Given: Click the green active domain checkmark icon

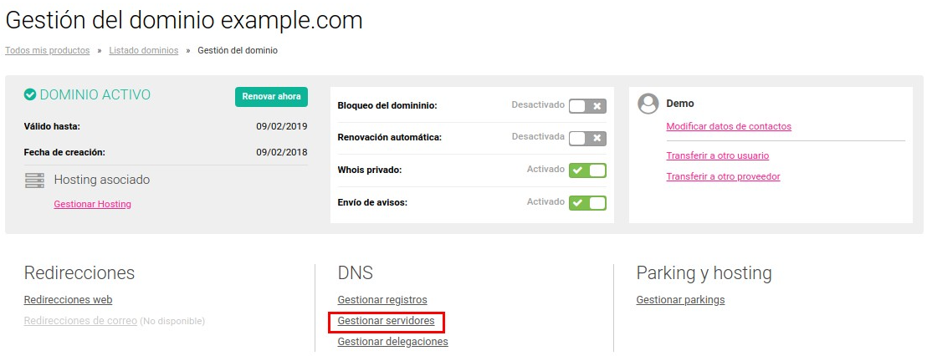Looking at the screenshot, I should [x=30, y=95].
